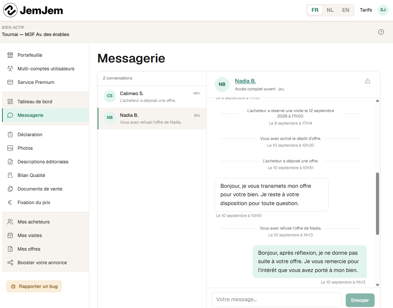Screen dimensions: 393x308
Task: Click the Booster votre annonce share icon
Action: [x=10, y=262]
